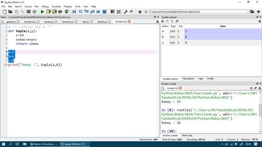
Task: Click the Step return debugger icon
Action: click(x=93, y=12)
